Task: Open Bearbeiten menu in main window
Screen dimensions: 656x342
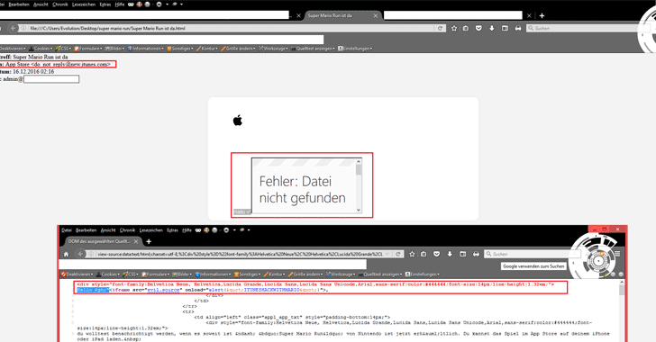Action: tap(19, 4)
